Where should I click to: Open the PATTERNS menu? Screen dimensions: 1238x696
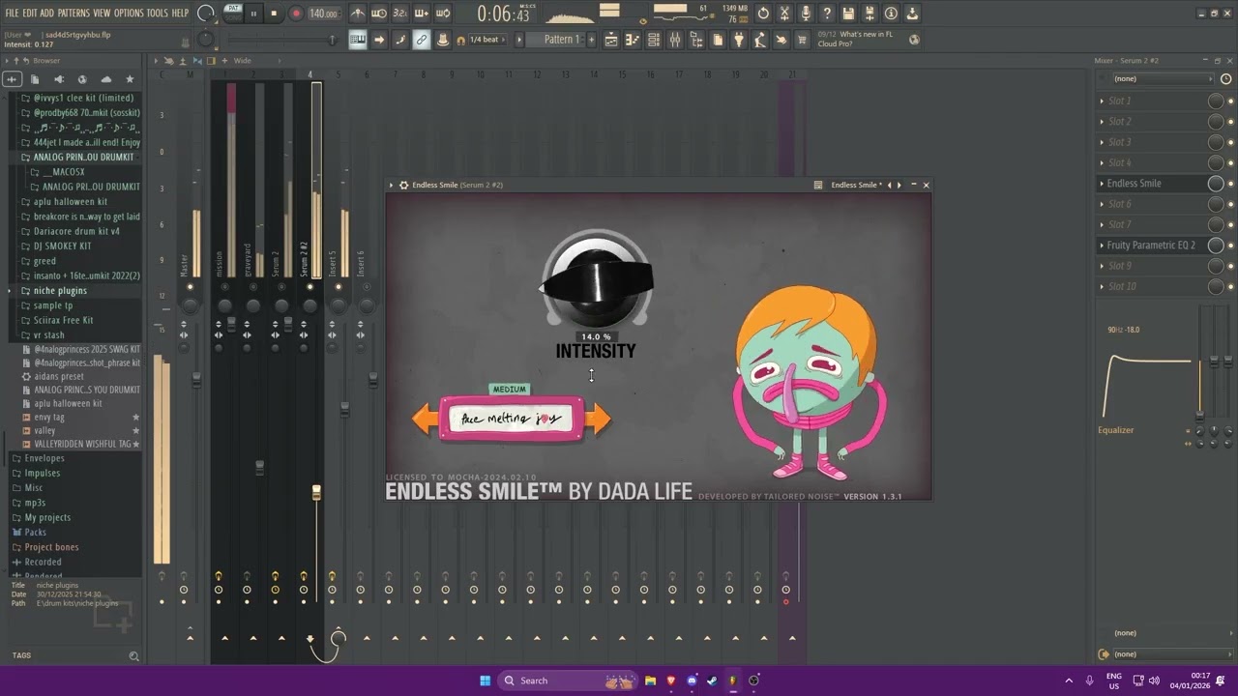click(x=74, y=13)
